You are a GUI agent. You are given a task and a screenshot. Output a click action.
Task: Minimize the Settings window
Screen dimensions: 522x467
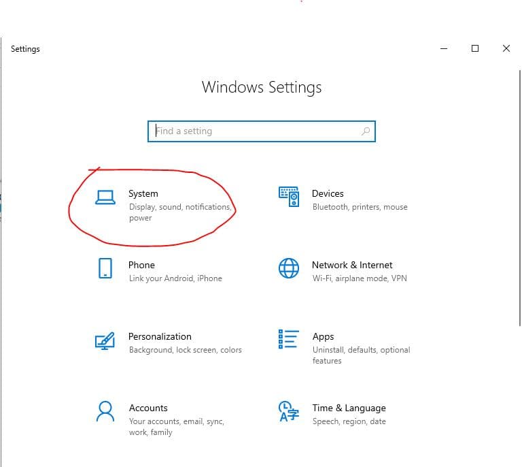tap(444, 48)
